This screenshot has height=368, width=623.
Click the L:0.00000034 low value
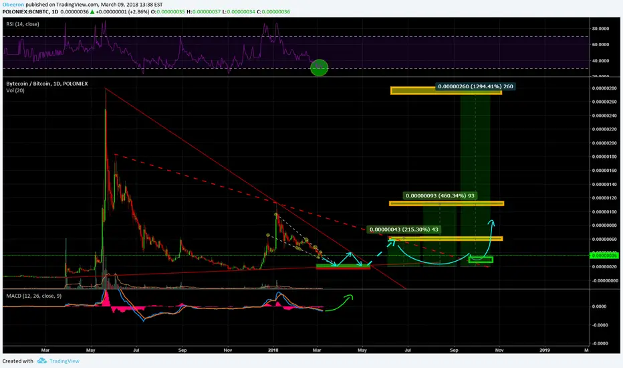pyautogui.click(x=239, y=11)
